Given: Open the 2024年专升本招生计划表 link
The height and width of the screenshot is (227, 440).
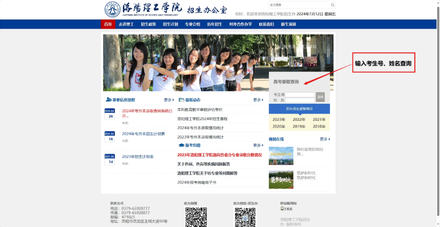Looking at the screenshot, I should coord(143,134).
